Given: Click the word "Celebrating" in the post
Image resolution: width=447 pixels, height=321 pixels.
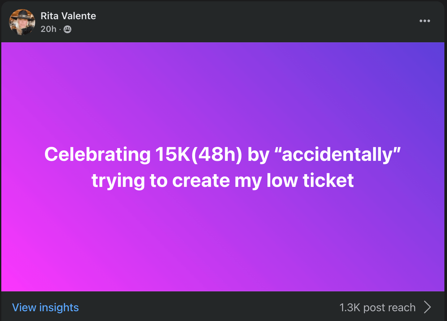Looking at the screenshot, I should click(x=97, y=154).
